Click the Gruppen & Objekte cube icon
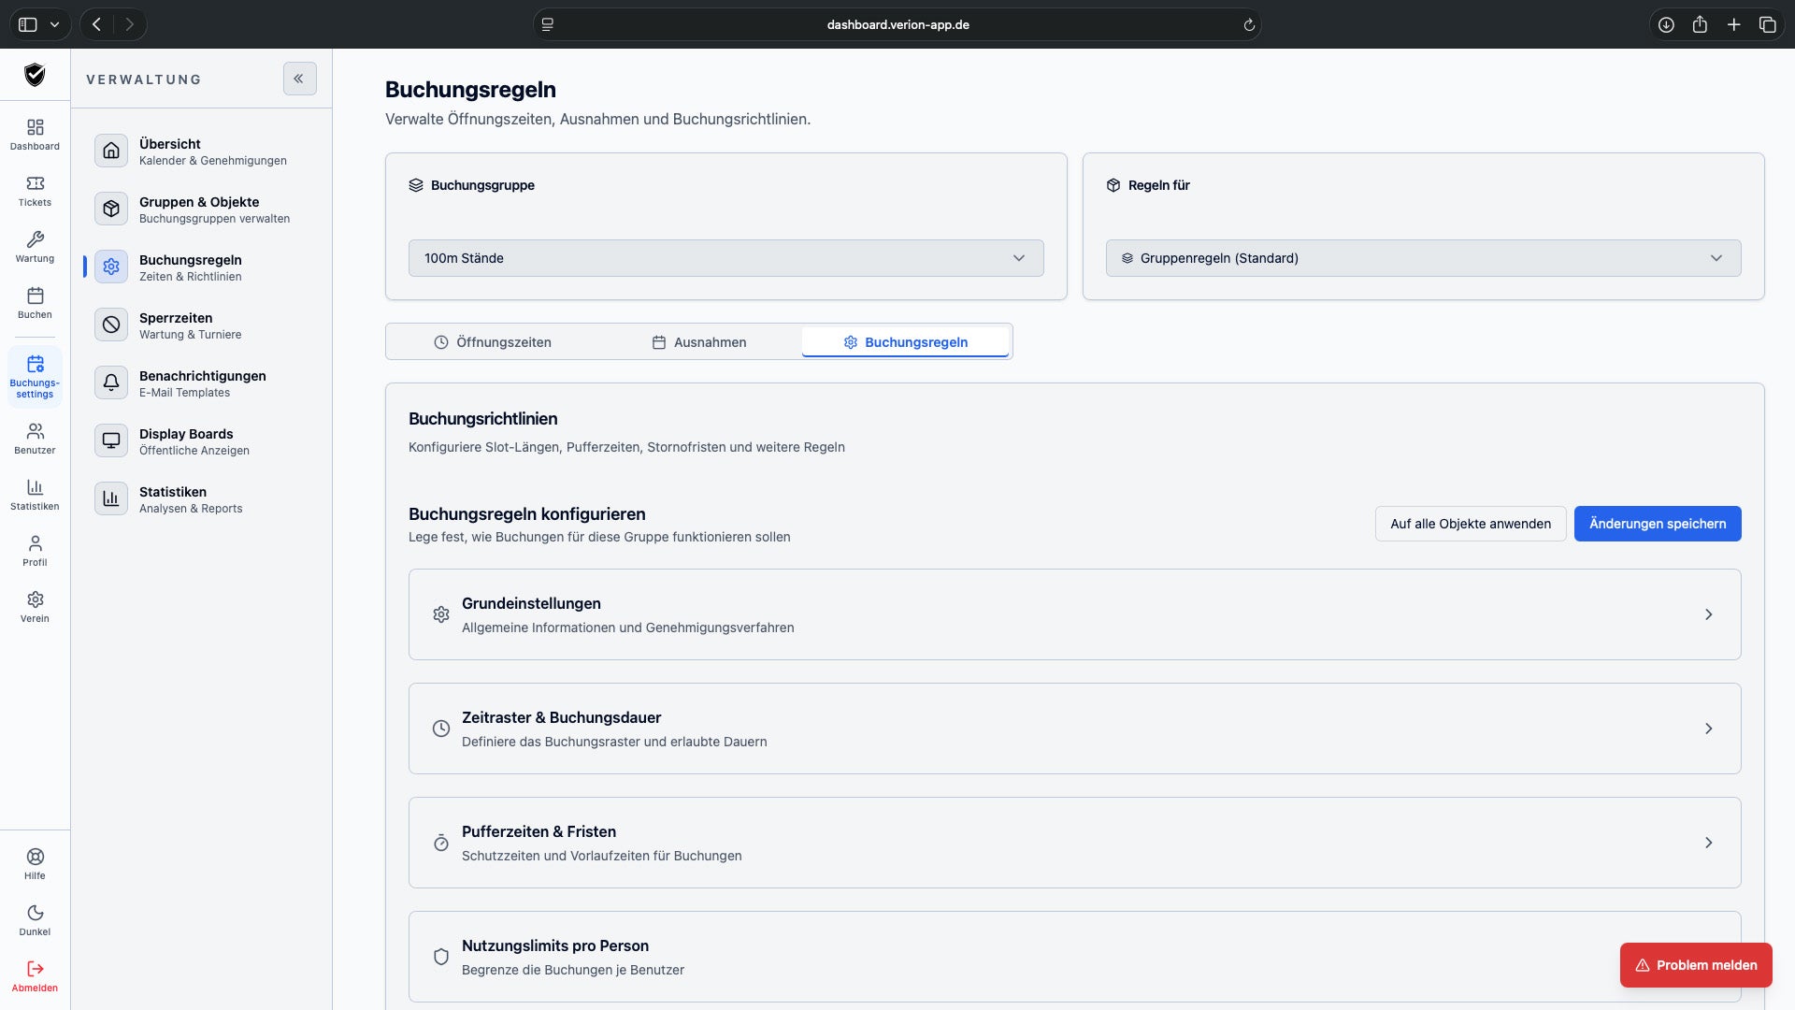This screenshot has height=1010, width=1795. [x=111, y=209]
